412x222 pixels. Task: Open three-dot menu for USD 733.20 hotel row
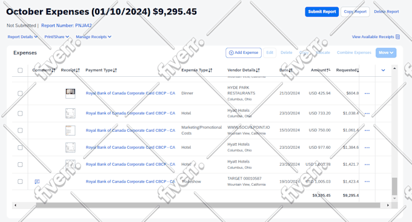click(x=367, y=113)
